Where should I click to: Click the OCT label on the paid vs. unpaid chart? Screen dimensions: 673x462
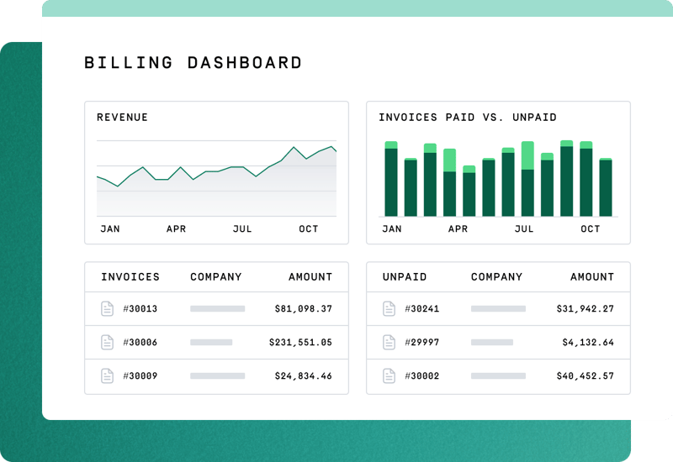pos(591,228)
